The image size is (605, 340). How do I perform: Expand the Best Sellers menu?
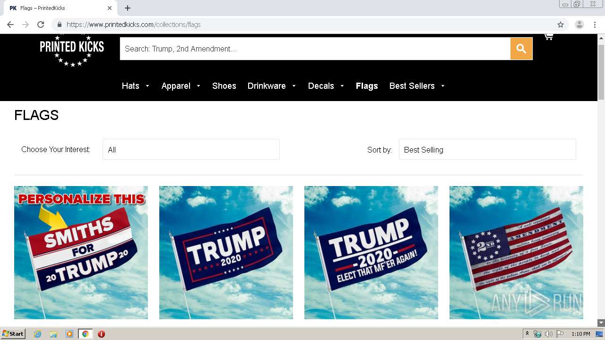417,86
